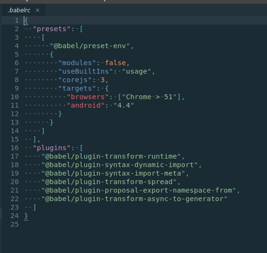The height and width of the screenshot is (253, 267).
Task: Click the "presets" key on line 2
Action: pos(51,29)
